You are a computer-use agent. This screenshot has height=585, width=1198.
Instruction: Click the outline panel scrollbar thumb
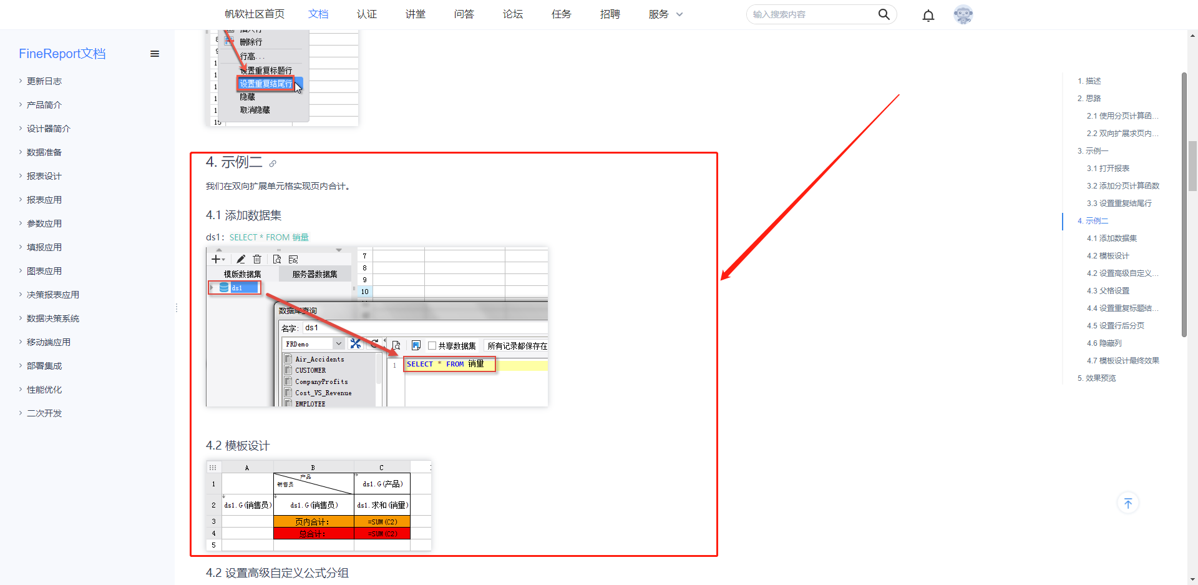[x=1184, y=205]
